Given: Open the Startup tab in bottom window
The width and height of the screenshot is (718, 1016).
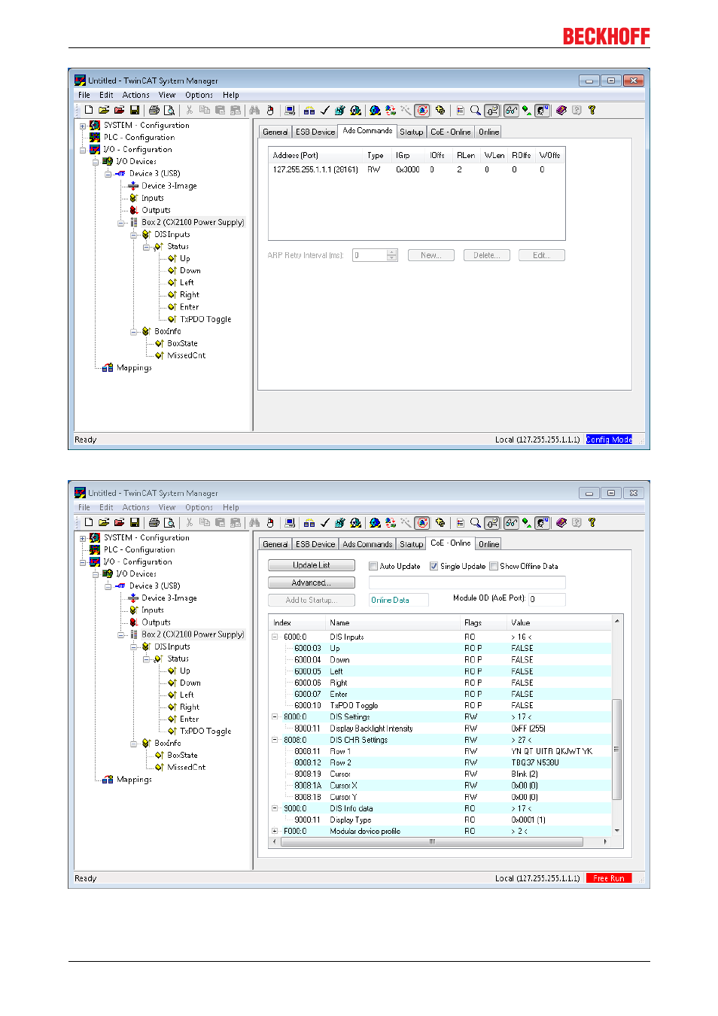Looking at the screenshot, I should (x=411, y=544).
